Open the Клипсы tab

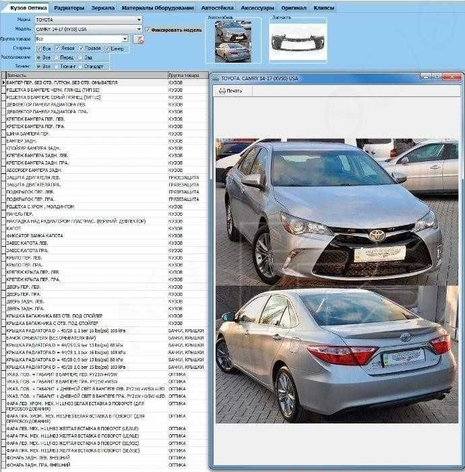click(x=323, y=8)
